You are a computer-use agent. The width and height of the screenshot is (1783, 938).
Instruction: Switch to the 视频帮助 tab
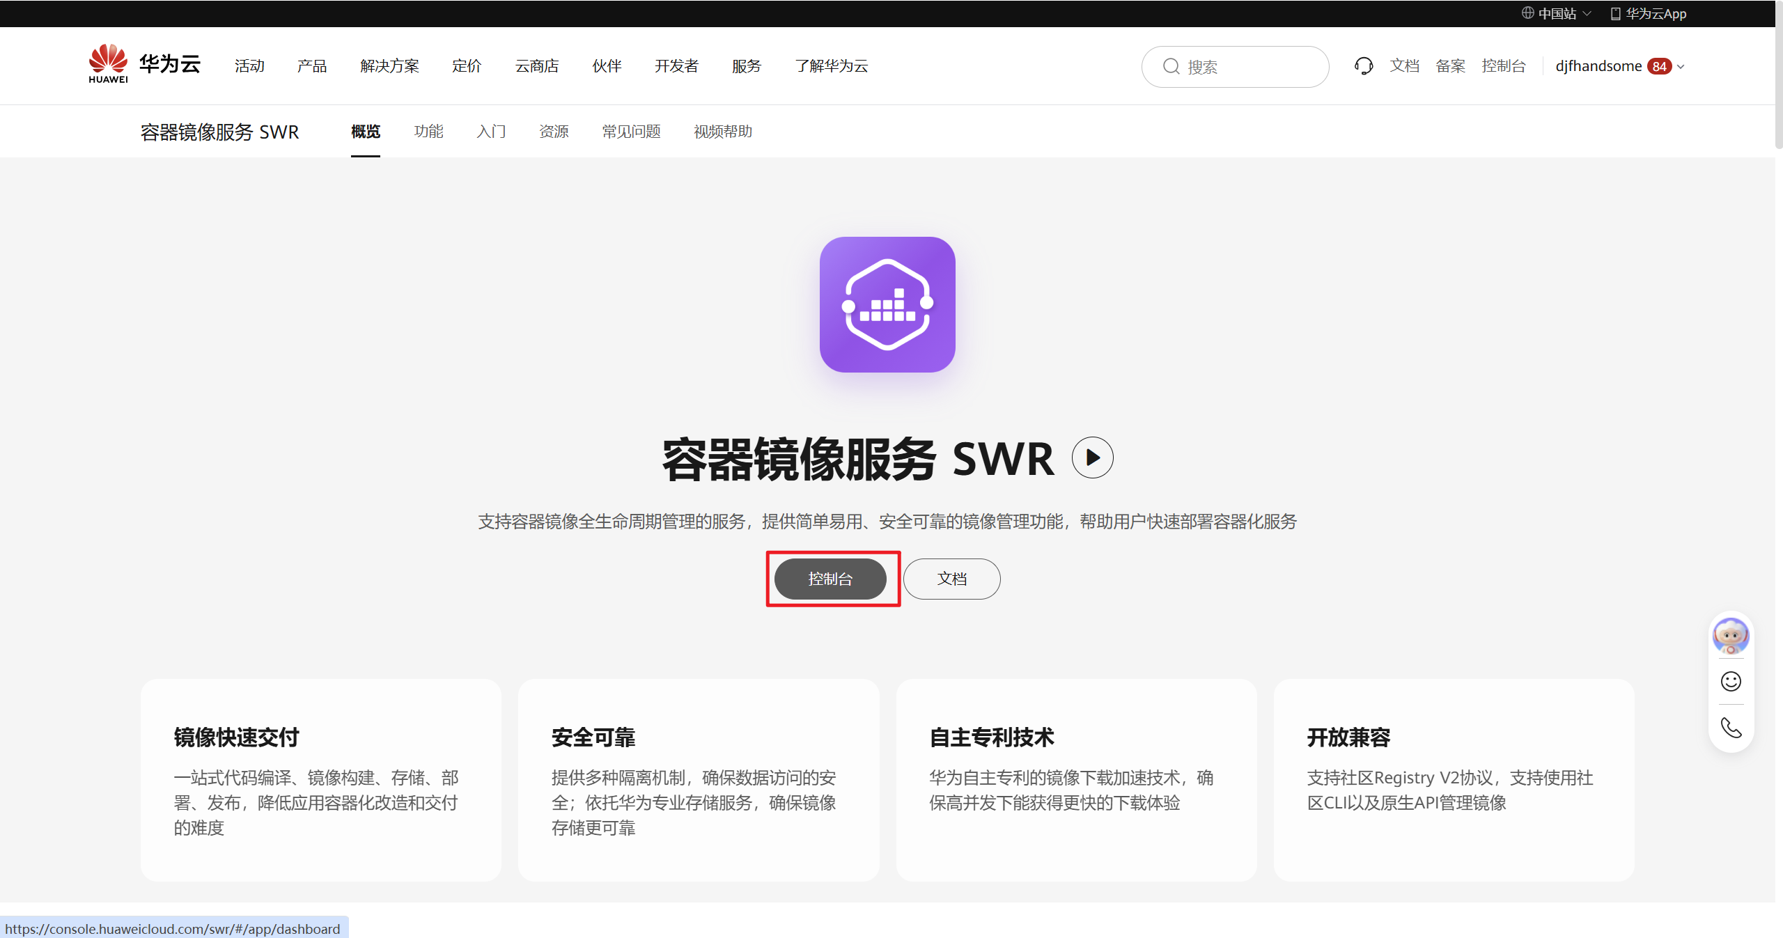pyautogui.click(x=723, y=132)
